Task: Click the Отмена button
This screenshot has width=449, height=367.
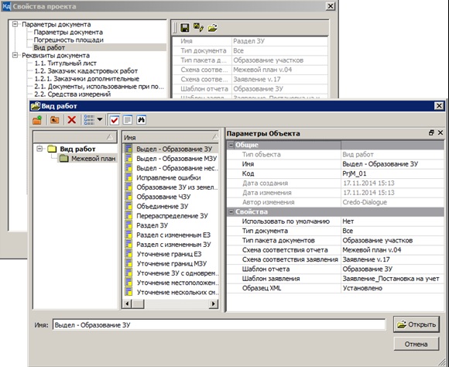Action: point(416,344)
